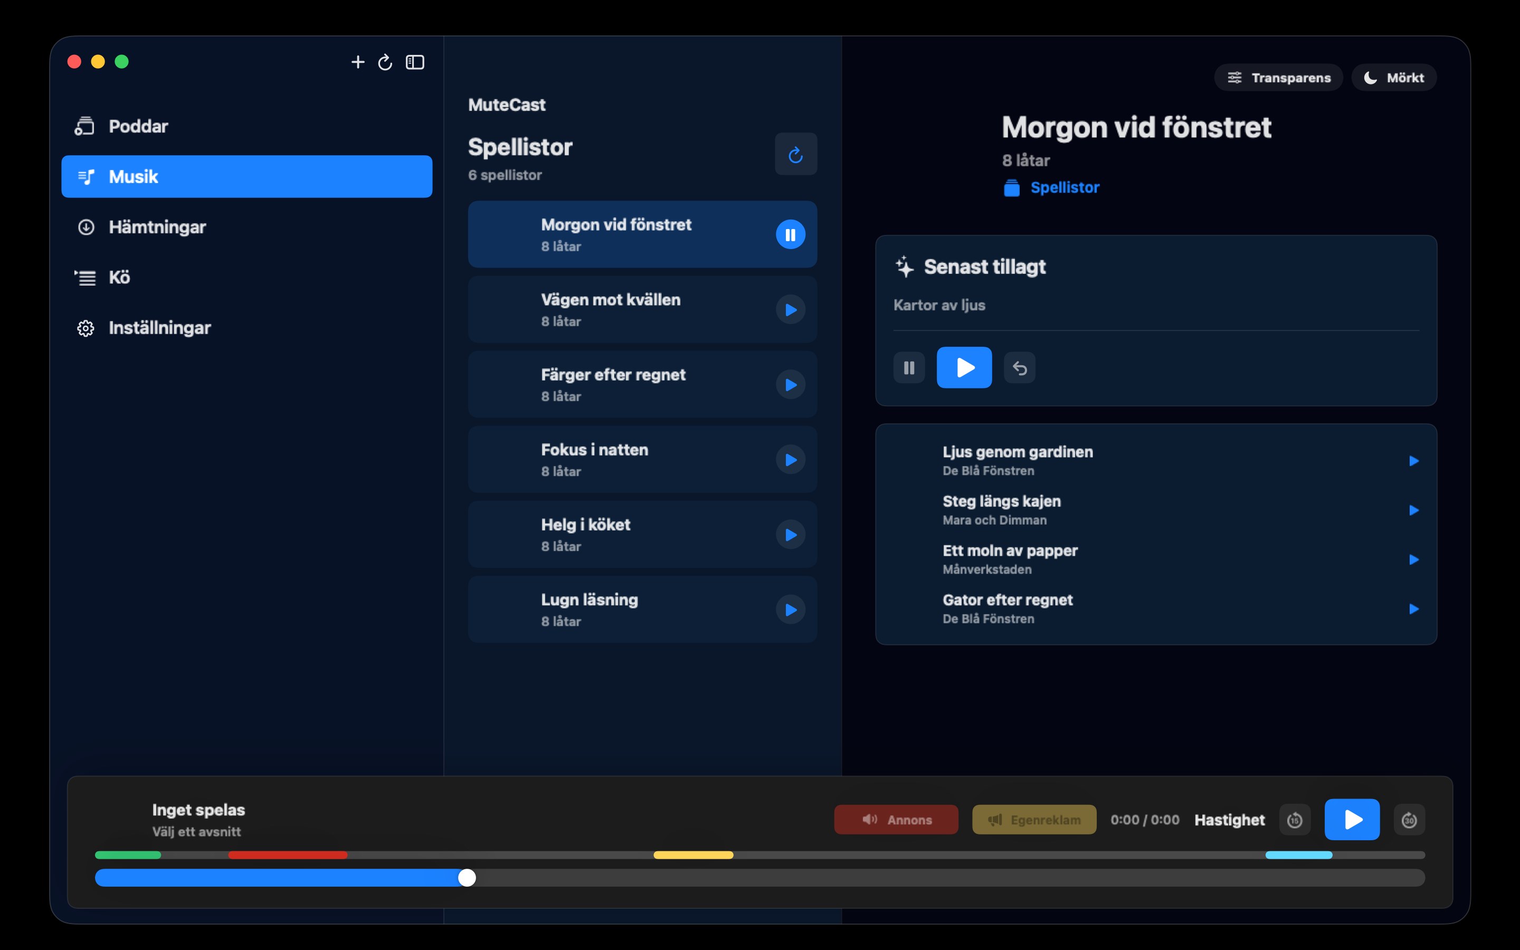The width and height of the screenshot is (1520, 950).
Task: Click the plus add icon in sidebar header
Action: coord(357,62)
